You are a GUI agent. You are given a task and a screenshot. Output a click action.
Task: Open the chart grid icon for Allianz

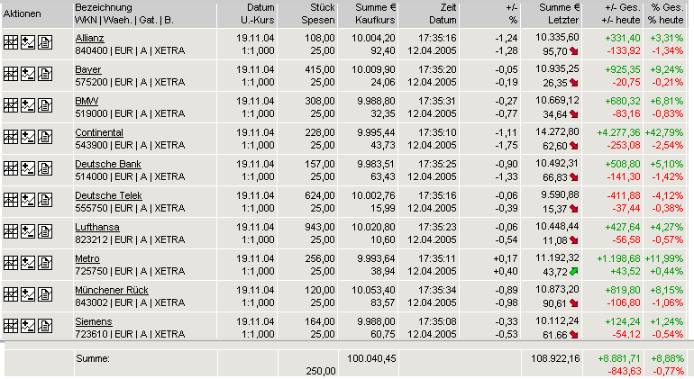(11, 42)
